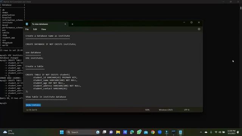Click the 100% zoom level in status bar
The image size is (242, 136).
(147, 110)
